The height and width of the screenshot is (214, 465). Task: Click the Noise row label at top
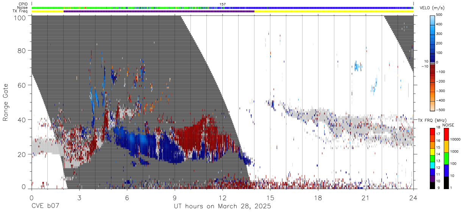(x=23, y=8)
